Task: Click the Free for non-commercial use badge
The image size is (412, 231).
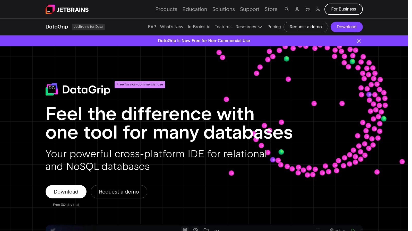Action: click(x=140, y=84)
